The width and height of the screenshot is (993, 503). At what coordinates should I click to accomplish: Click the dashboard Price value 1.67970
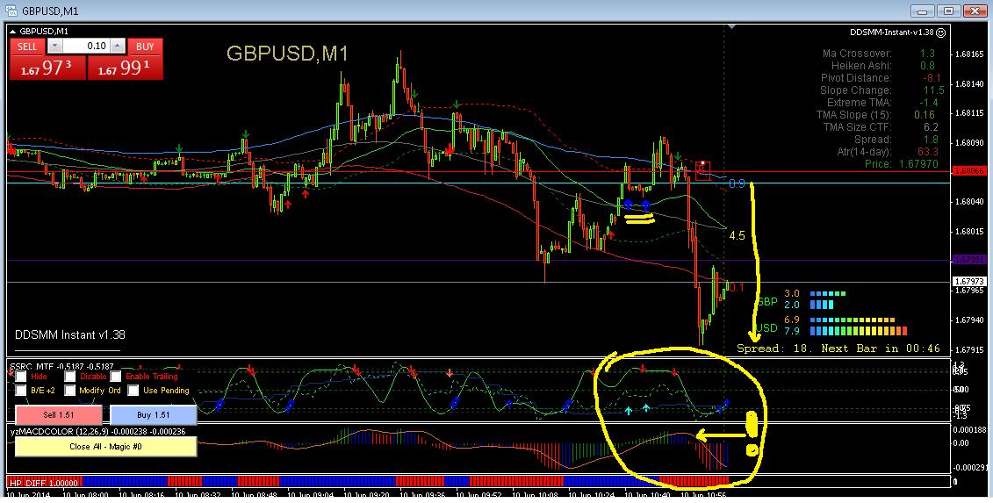pyautogui.click(x=919, y=164)
